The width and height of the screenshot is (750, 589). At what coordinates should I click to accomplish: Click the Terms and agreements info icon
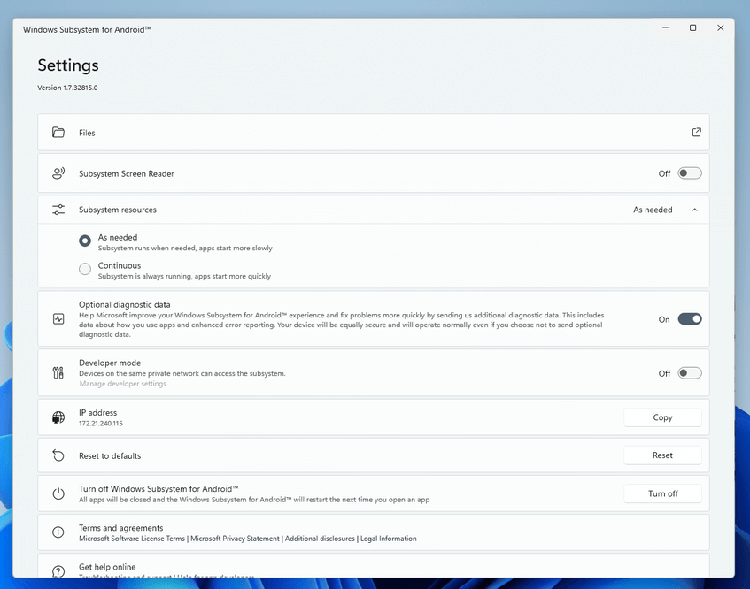(x=58, y=532)
